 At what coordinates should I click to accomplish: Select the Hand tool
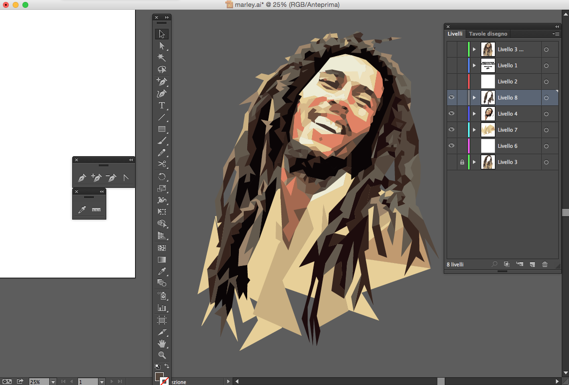(162, 344)
